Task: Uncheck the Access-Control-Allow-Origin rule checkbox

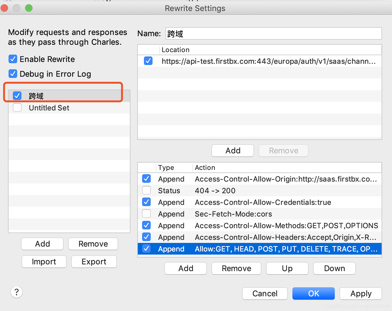Action: click(146, 179)
